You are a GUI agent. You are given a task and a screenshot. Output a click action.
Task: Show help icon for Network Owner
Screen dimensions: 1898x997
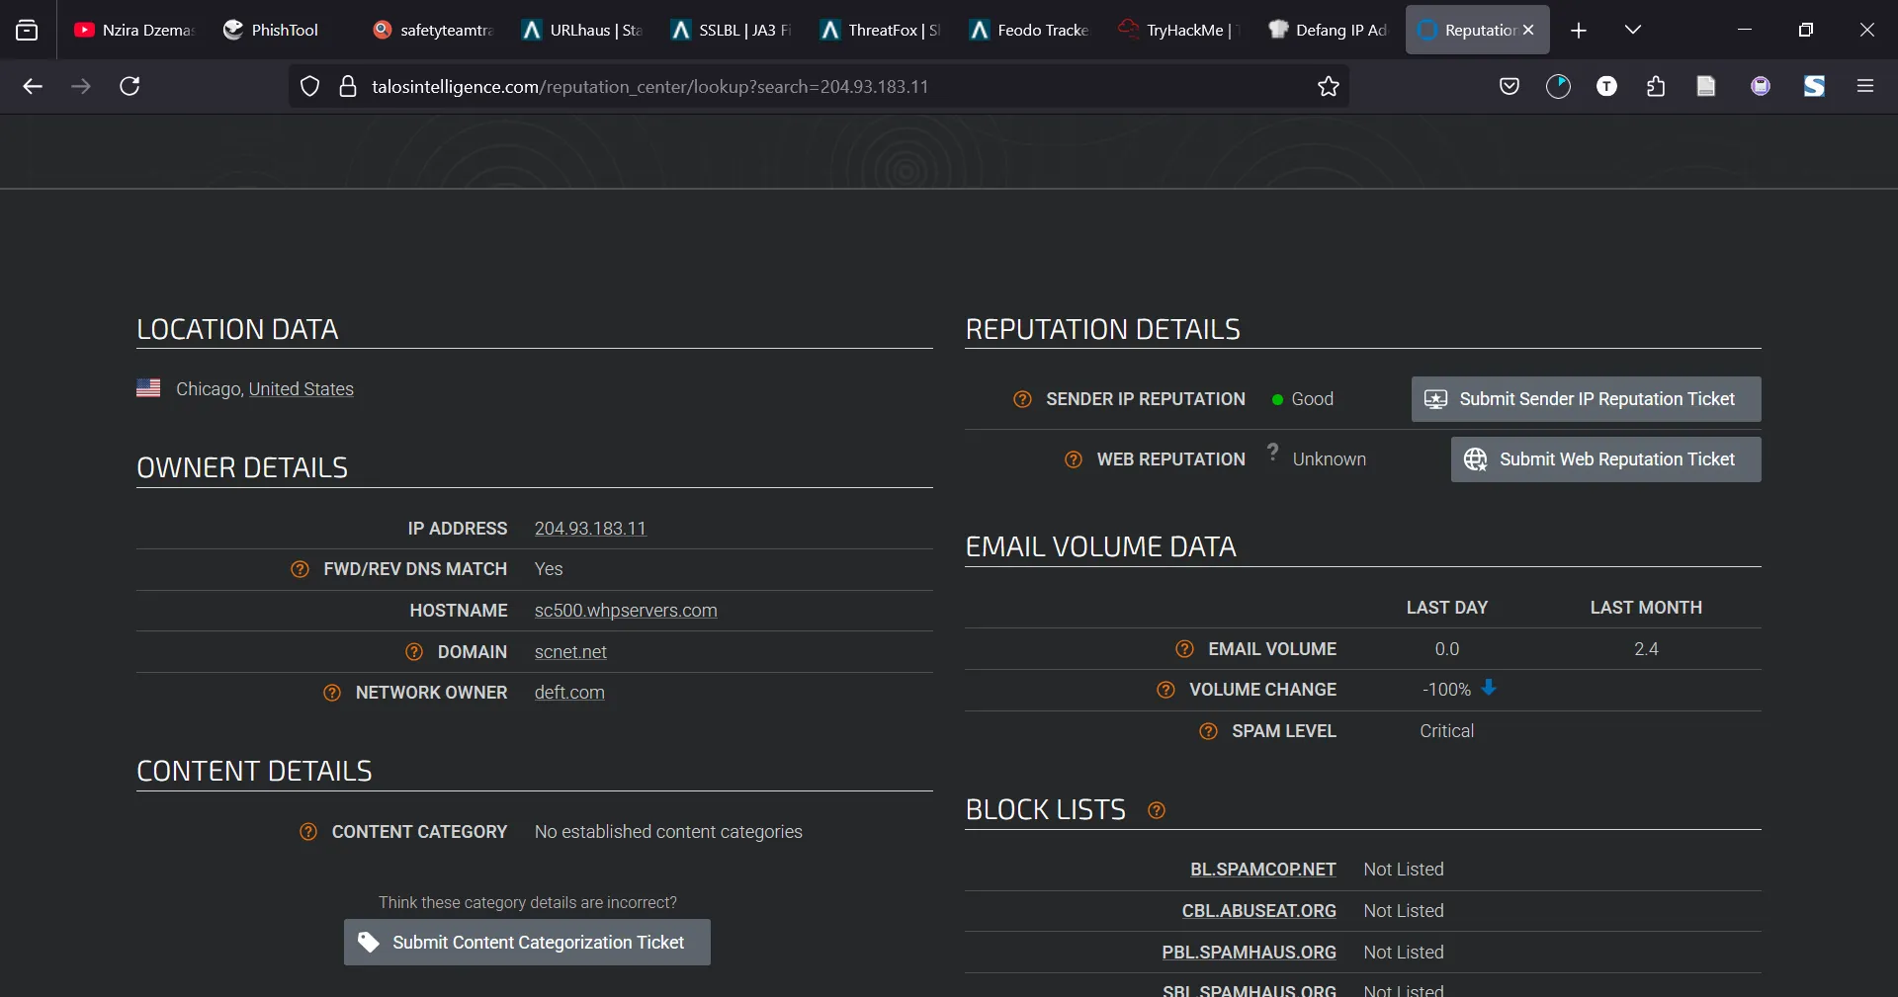pyautogui.click(x=332, y=693)
